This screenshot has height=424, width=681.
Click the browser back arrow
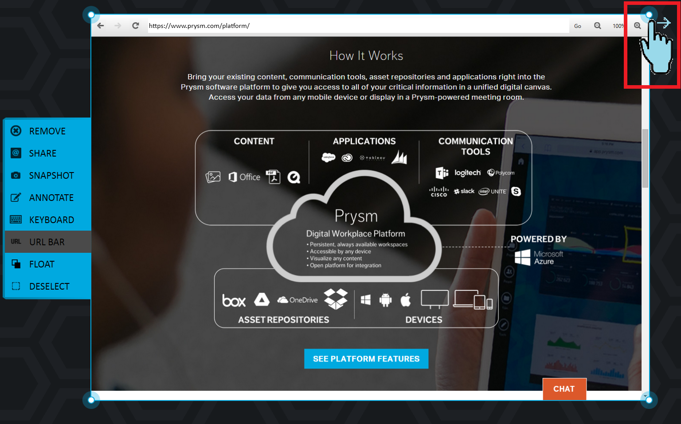(101, 26)
